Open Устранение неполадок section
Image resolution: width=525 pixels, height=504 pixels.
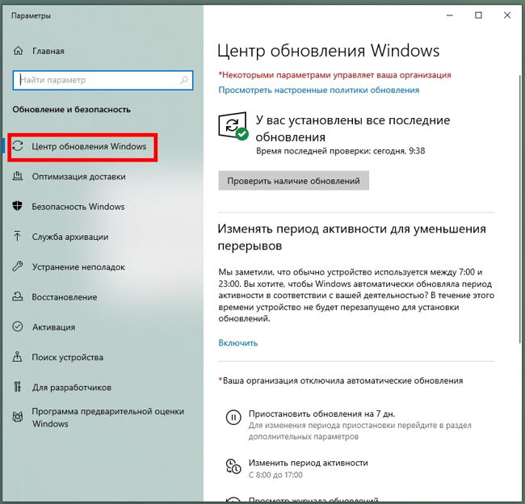pos(78,267)
